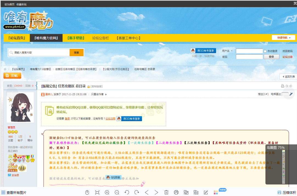Click the zoom out magnifier icon
This screenshot has height=196, width=297.
click(x=117, y=192)
